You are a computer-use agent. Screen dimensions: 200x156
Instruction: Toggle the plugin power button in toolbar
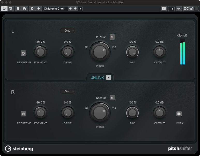click(4, 9)
